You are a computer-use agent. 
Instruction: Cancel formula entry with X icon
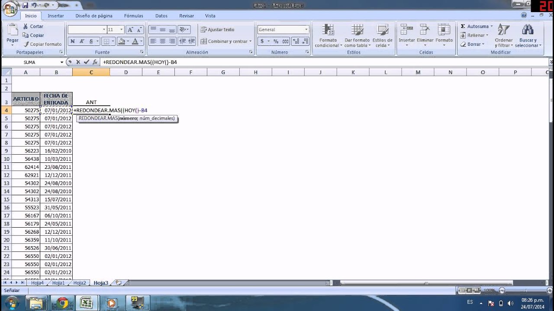point(78,62)
